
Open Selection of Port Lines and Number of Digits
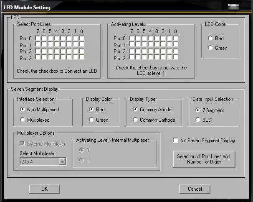tap(204, 159)
